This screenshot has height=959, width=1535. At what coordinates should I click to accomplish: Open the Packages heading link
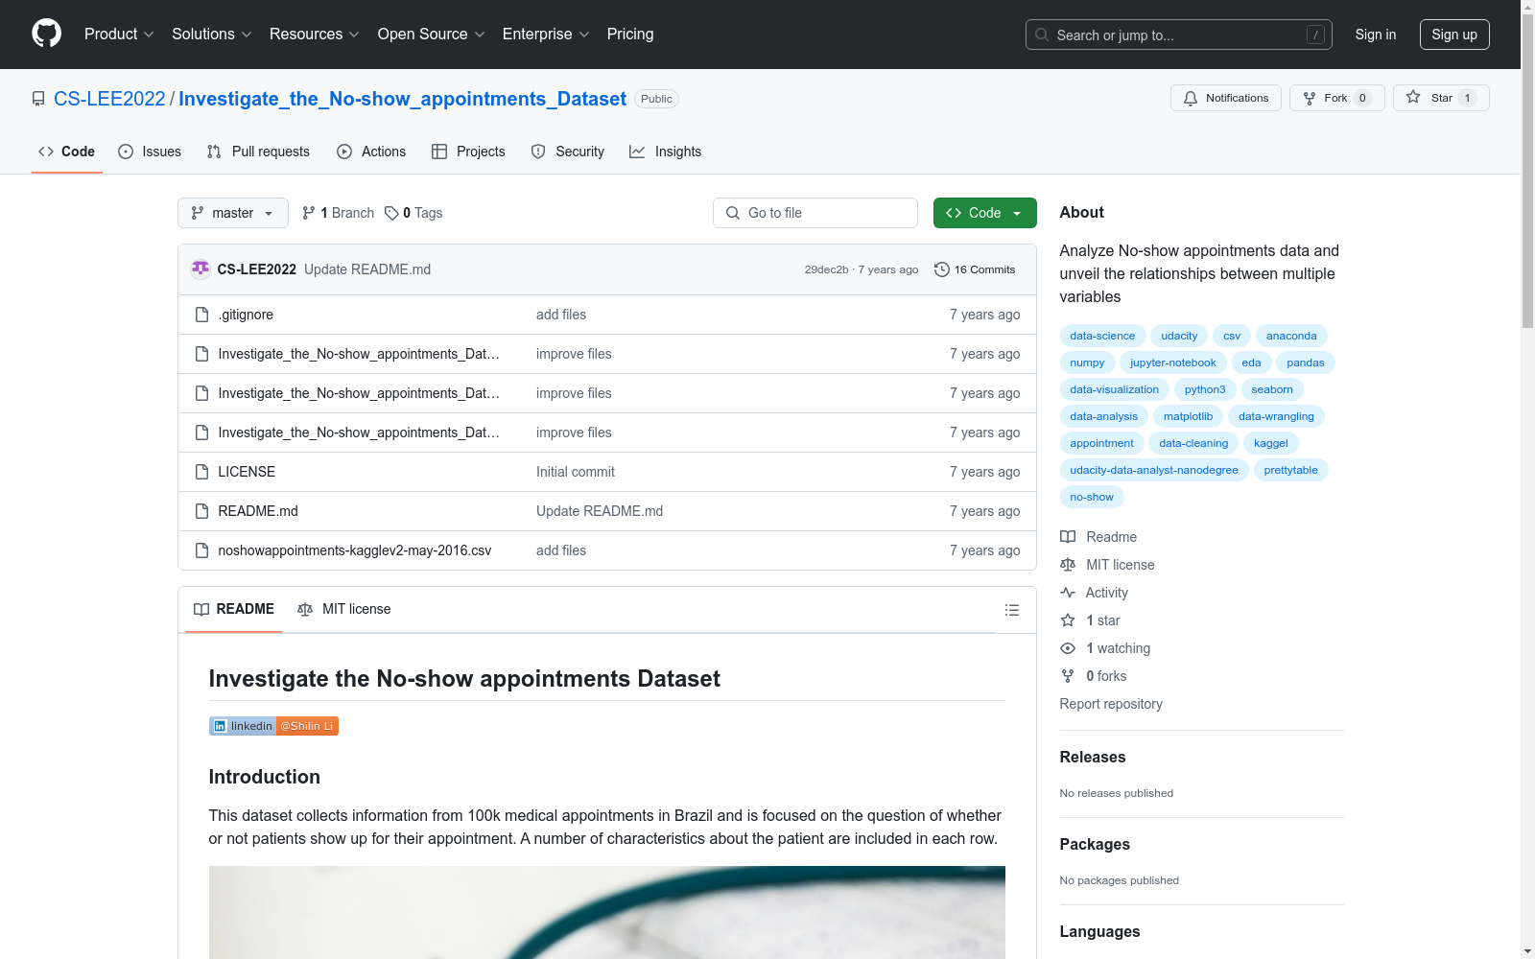click(1095, 844)
